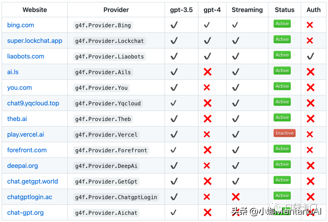The height and width of the screenshot is (222, 328).
Task: Open the chat.getgpt.world link
Action: (x=32, y=181)
